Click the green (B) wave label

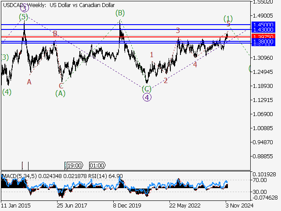pyautogui.click(x=120, y=13)
